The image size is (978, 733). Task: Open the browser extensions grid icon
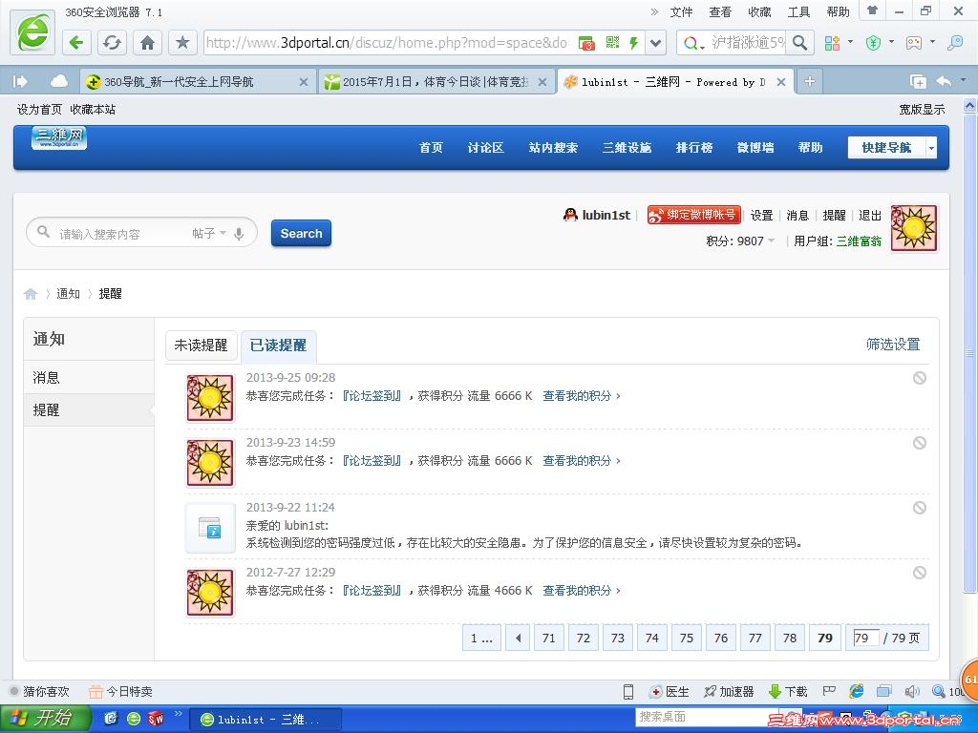(832, 42)
